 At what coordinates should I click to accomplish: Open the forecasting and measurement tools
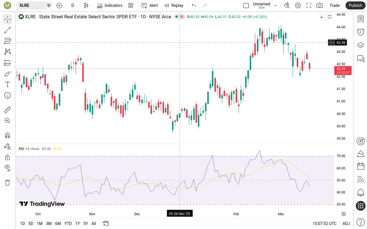(x=8, y=63)
